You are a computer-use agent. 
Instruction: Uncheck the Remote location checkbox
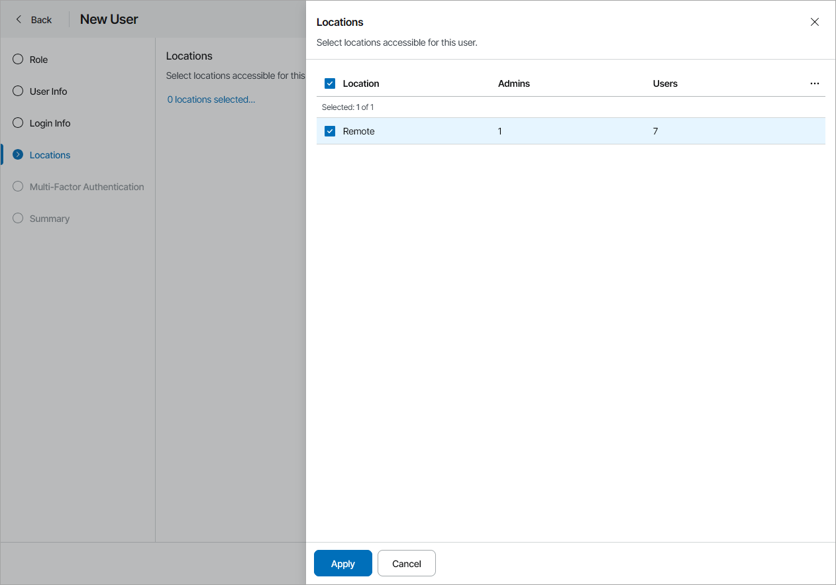(330, 131)
